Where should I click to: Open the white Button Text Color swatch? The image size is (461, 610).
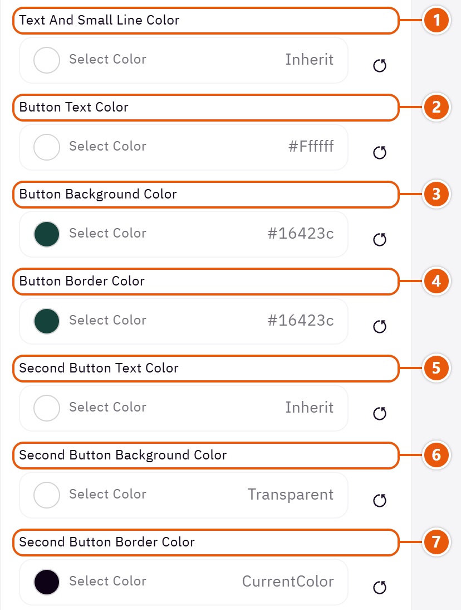47,147
